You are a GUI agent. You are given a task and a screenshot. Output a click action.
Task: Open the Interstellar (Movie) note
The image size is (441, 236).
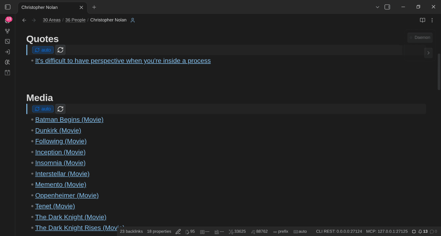tap(62, 174)
